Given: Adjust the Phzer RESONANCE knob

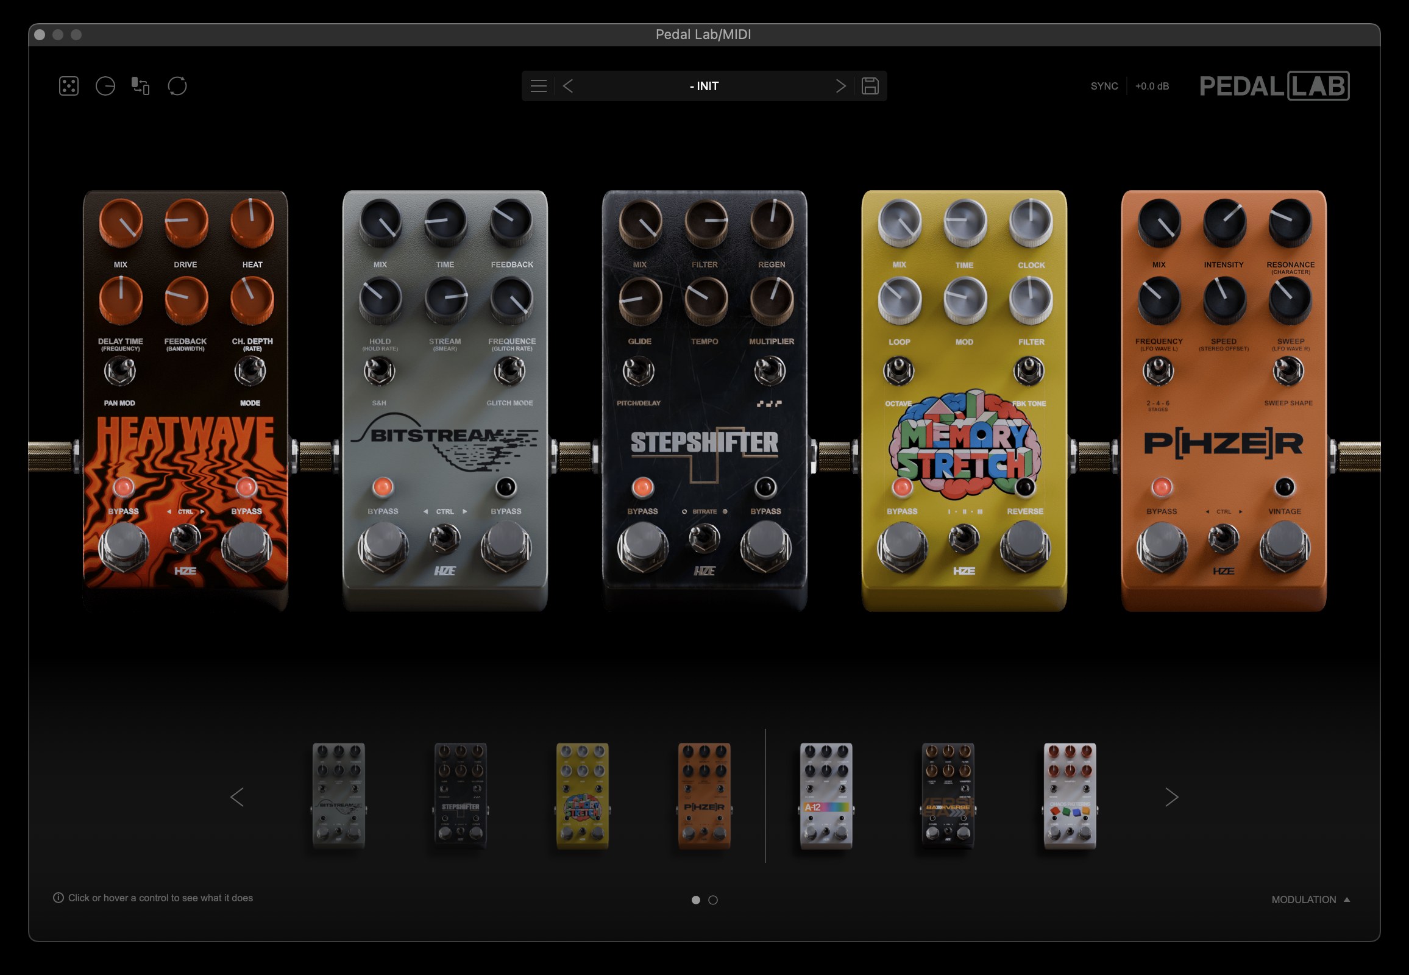Looking at the screenshot, I should pyautogui.click(x=1290, y=222).
